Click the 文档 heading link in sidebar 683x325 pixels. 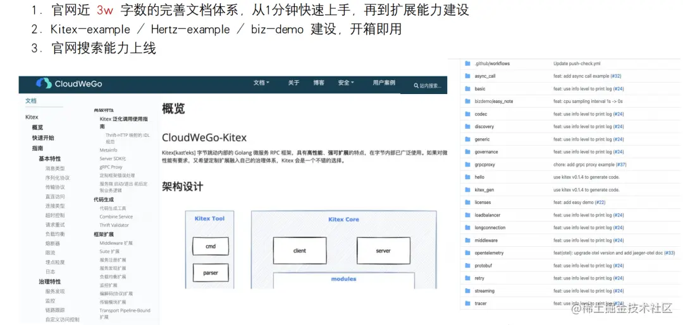pyautogui.click(x=31, y=101)
